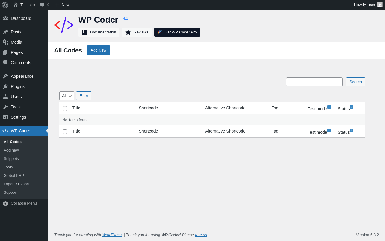
Task: Click the Add New button
Action: click(98, 50)
